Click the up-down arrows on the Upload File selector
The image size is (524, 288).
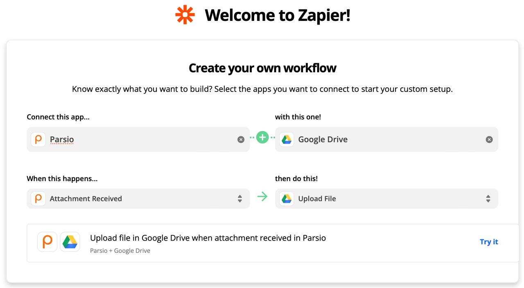pos(488,199)
